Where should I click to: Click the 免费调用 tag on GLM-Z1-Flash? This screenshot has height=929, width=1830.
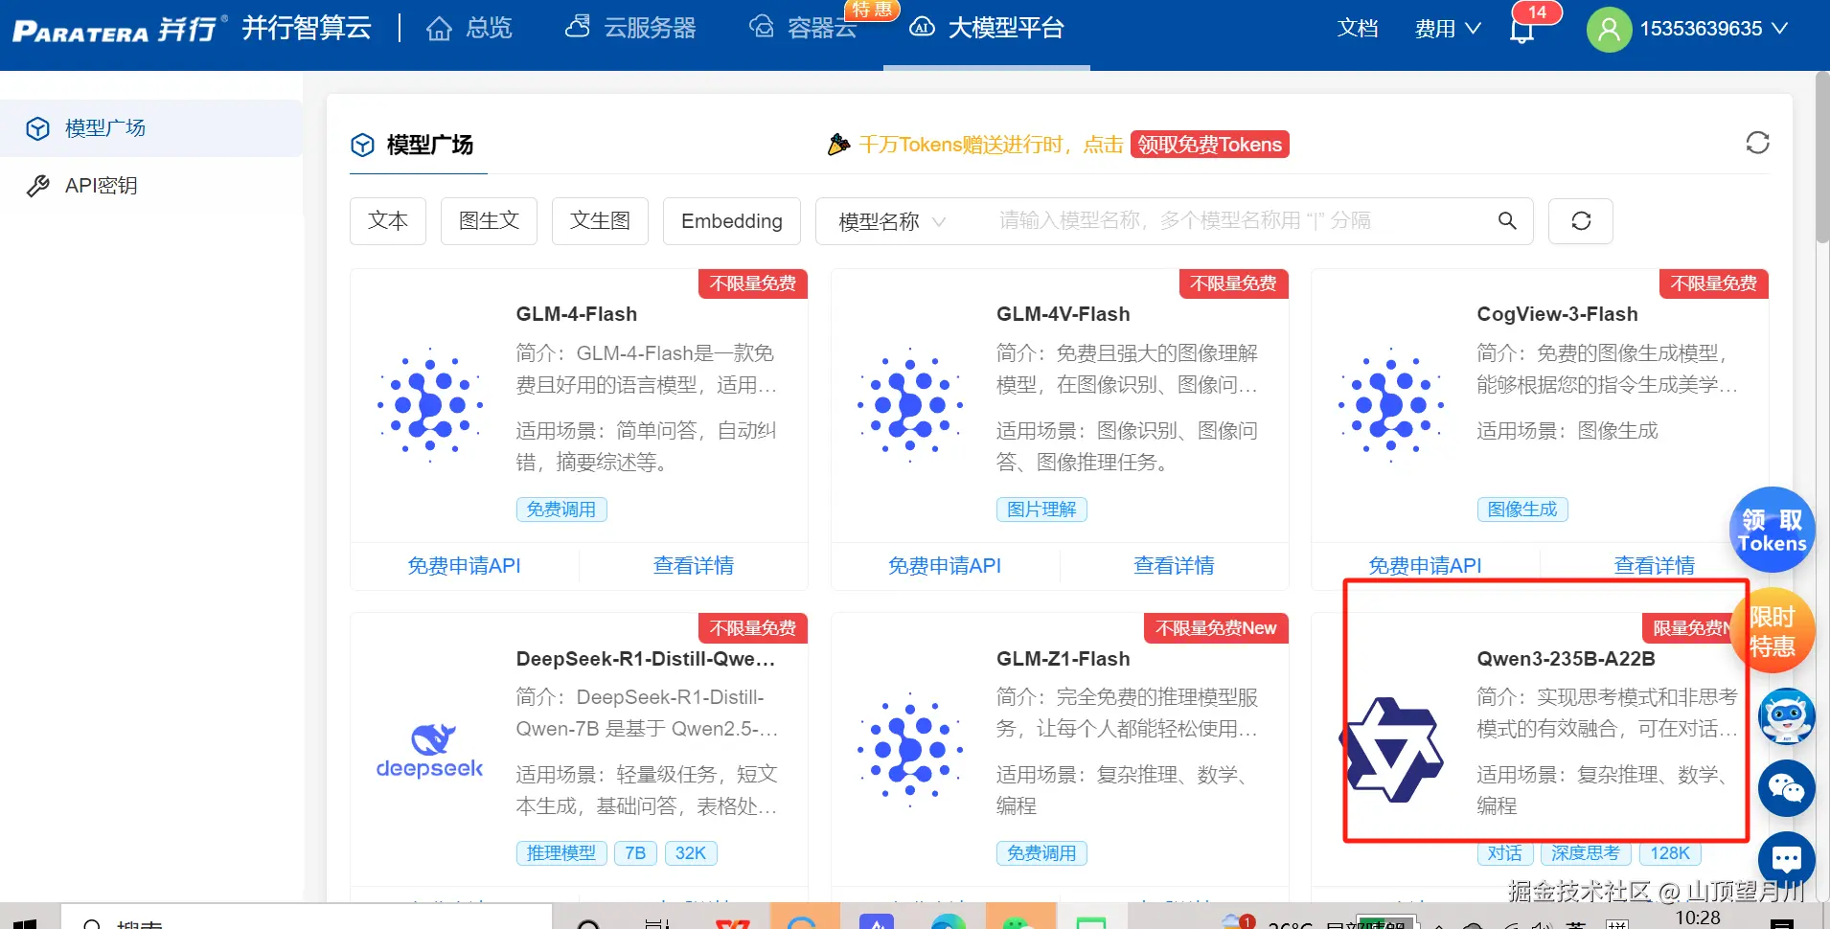tap(1041, 853)
